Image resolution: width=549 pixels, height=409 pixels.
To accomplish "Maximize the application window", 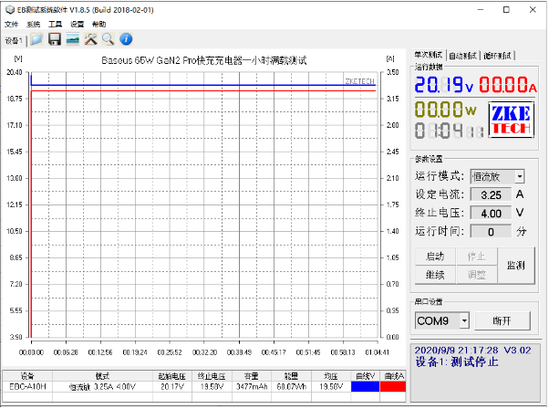I will 506,10.
